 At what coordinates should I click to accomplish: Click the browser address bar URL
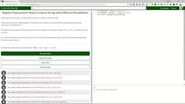pos(63,5)
